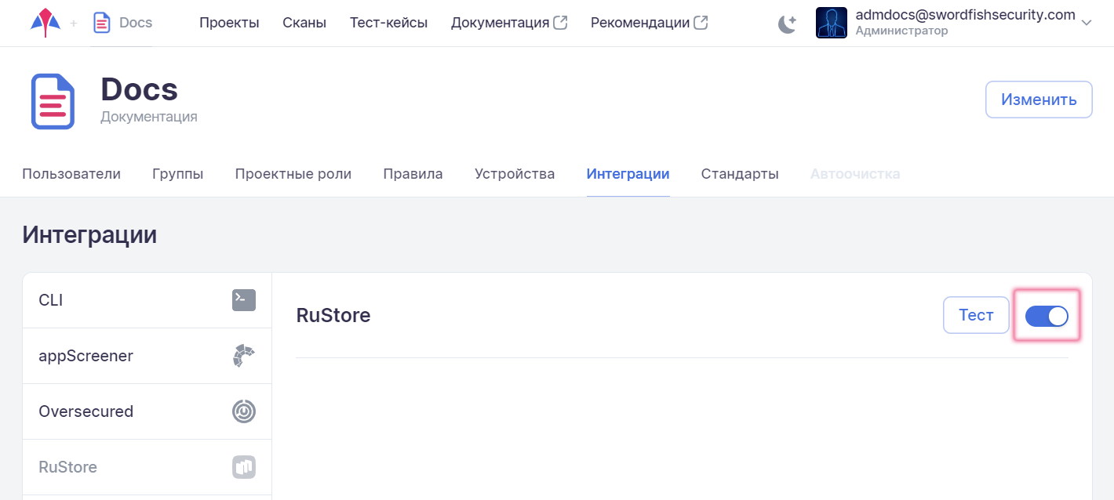The image size is (1114, 500).
Task: Switch to the Пользователи tab
Action: pyautogui.click(x=71, y=174)
